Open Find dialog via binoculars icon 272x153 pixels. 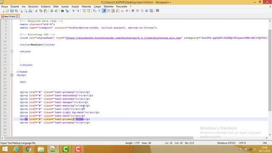[x=62, y=11]
